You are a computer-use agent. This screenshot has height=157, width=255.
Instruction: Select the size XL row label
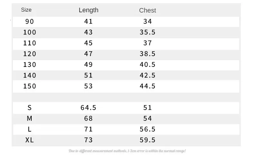[29, 140]
